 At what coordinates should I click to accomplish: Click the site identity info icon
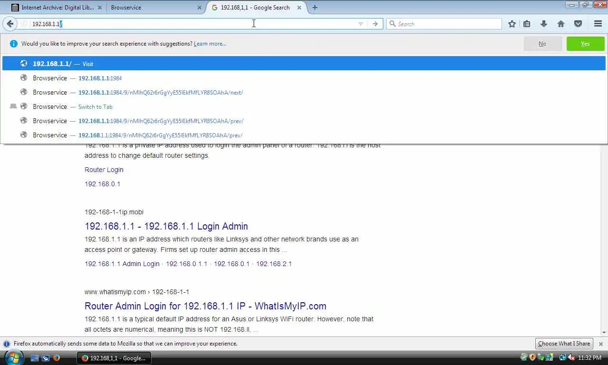[x=24, y=24]
